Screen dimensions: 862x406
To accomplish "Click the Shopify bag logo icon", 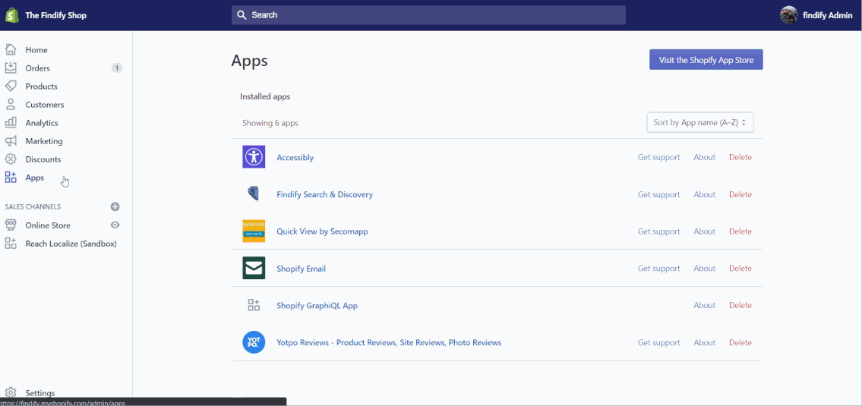I will (x=12, y=15).
